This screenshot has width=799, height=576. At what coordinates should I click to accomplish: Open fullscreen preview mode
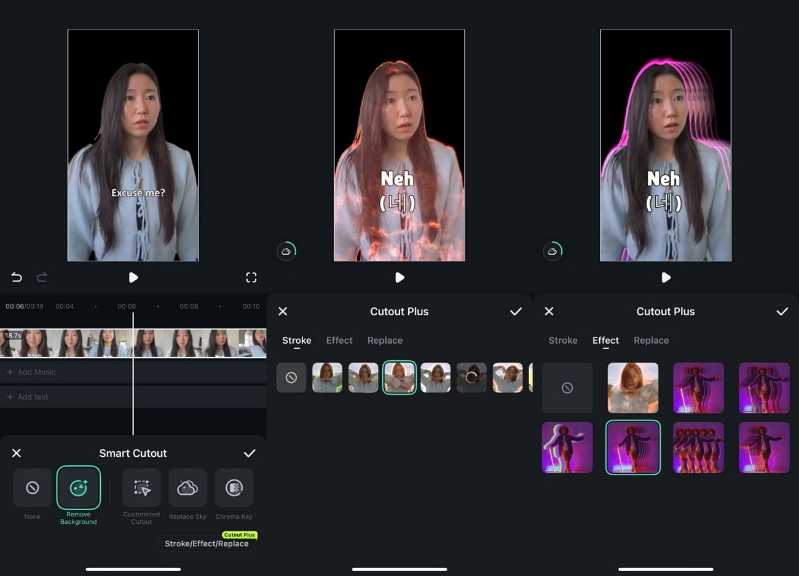[251, 277]
